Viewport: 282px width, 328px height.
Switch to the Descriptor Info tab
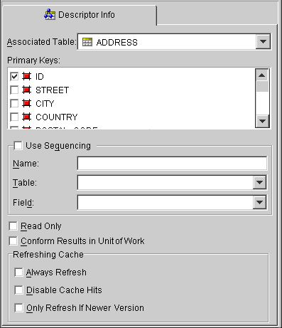(x=80, y=15)
